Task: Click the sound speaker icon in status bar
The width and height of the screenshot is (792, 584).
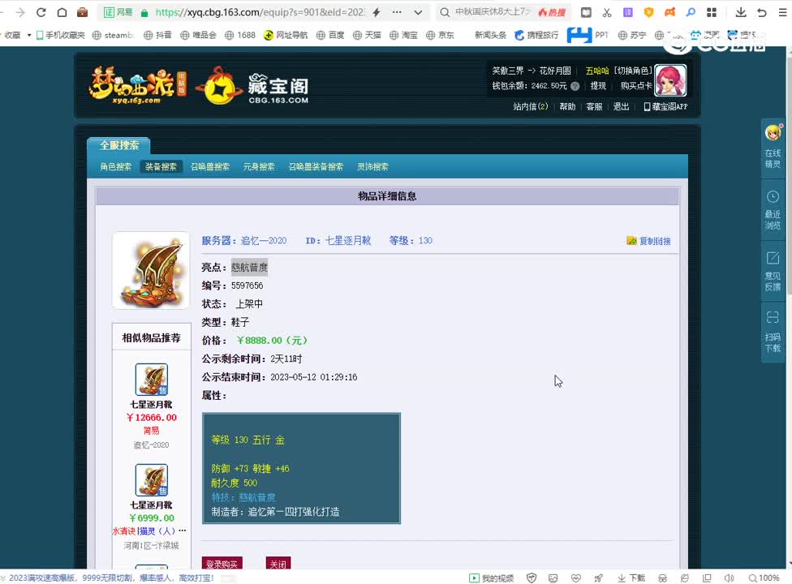Action: pyautogui.click(x=729, y=578)
